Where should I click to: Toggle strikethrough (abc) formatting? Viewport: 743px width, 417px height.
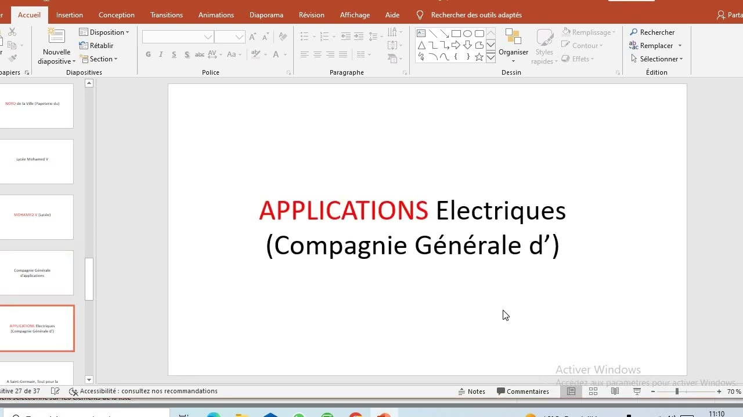click(200, 54)
